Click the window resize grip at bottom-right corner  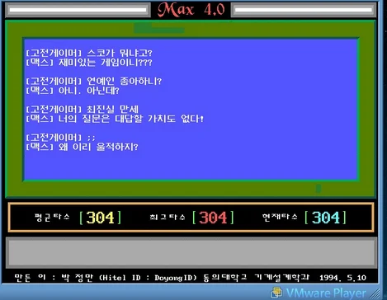point(375,294)
